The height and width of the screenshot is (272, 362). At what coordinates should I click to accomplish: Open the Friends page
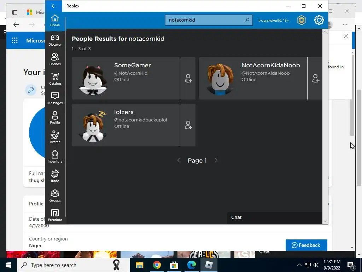[55, 59]
